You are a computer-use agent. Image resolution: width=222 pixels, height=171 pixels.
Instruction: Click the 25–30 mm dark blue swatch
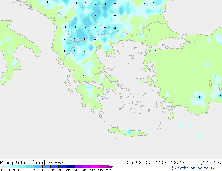[71, 166]
